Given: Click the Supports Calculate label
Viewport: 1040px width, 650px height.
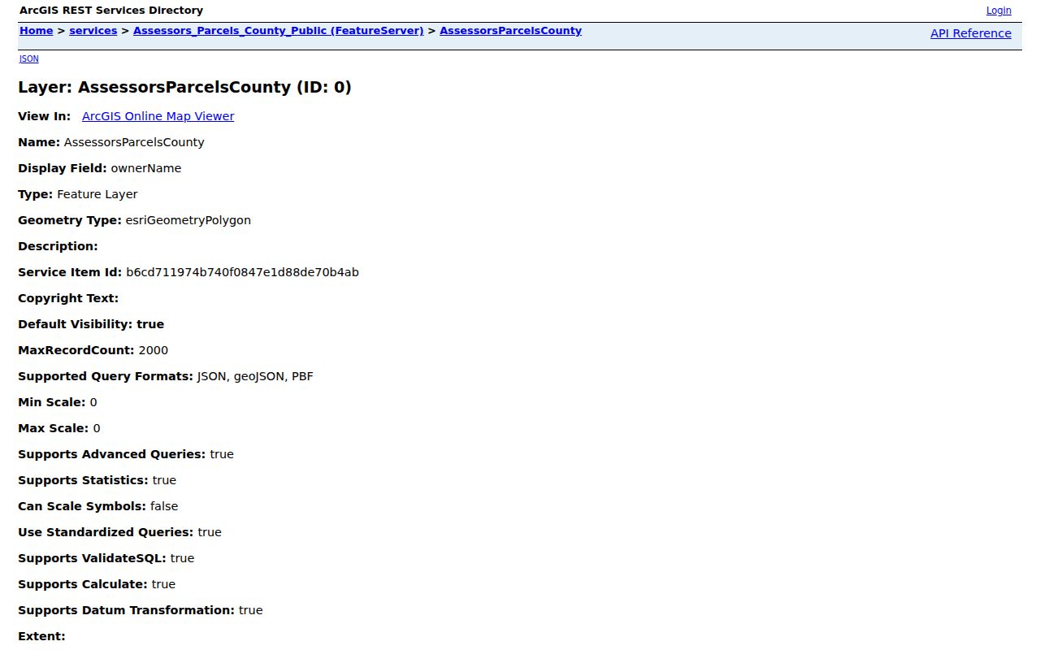Looking at the screenshot, I should point(83,584).
